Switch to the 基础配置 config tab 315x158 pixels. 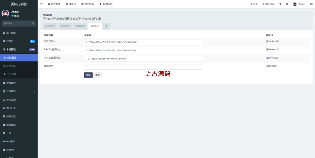coord(50,26)
